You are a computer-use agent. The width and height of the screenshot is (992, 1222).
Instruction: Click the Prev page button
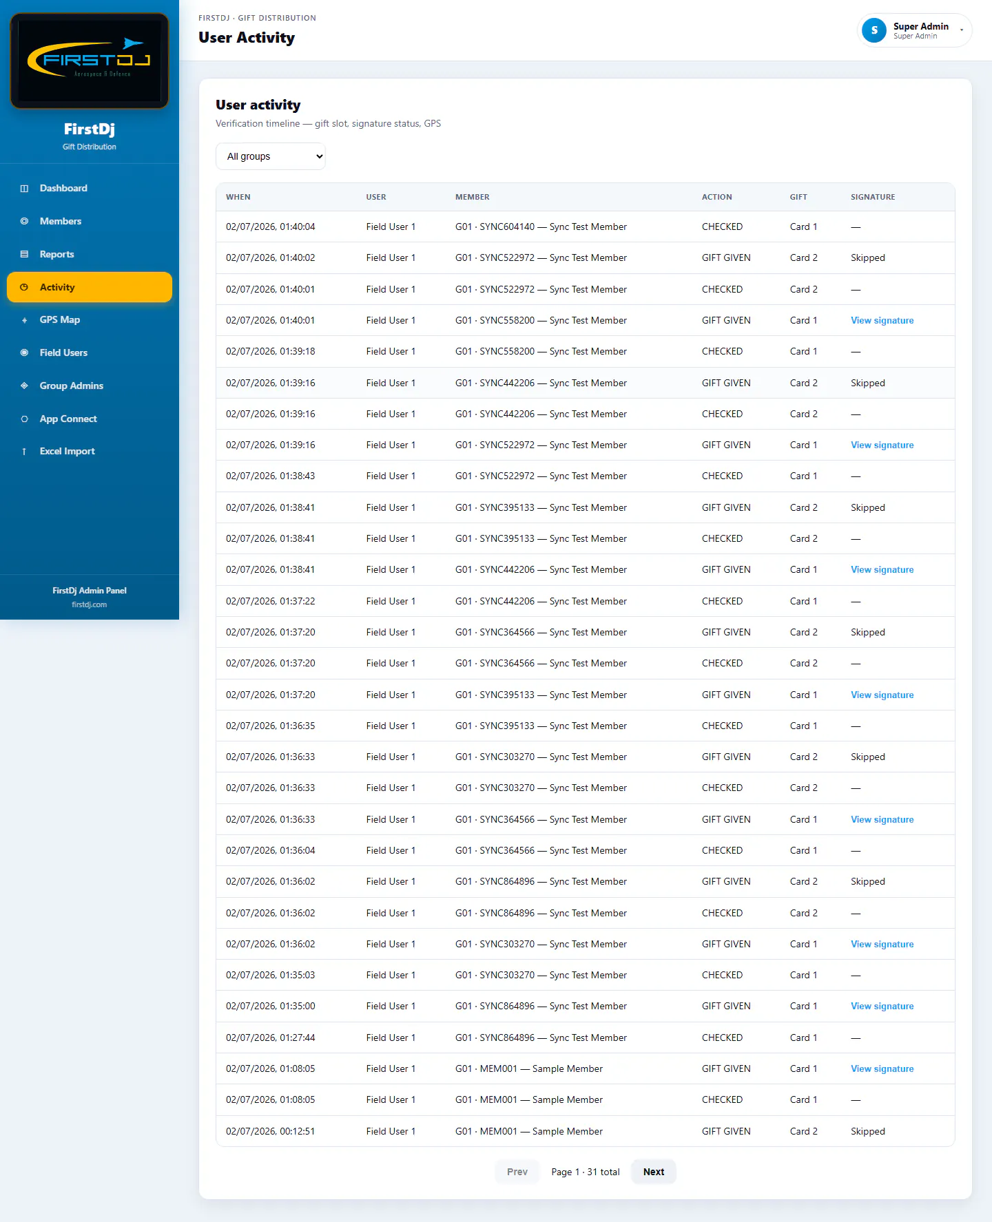click(517, 1172)
